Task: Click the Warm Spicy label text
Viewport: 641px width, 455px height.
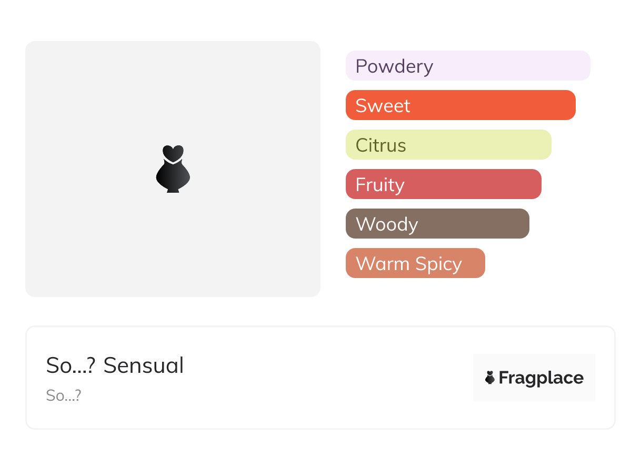Action: click(408, 264)
